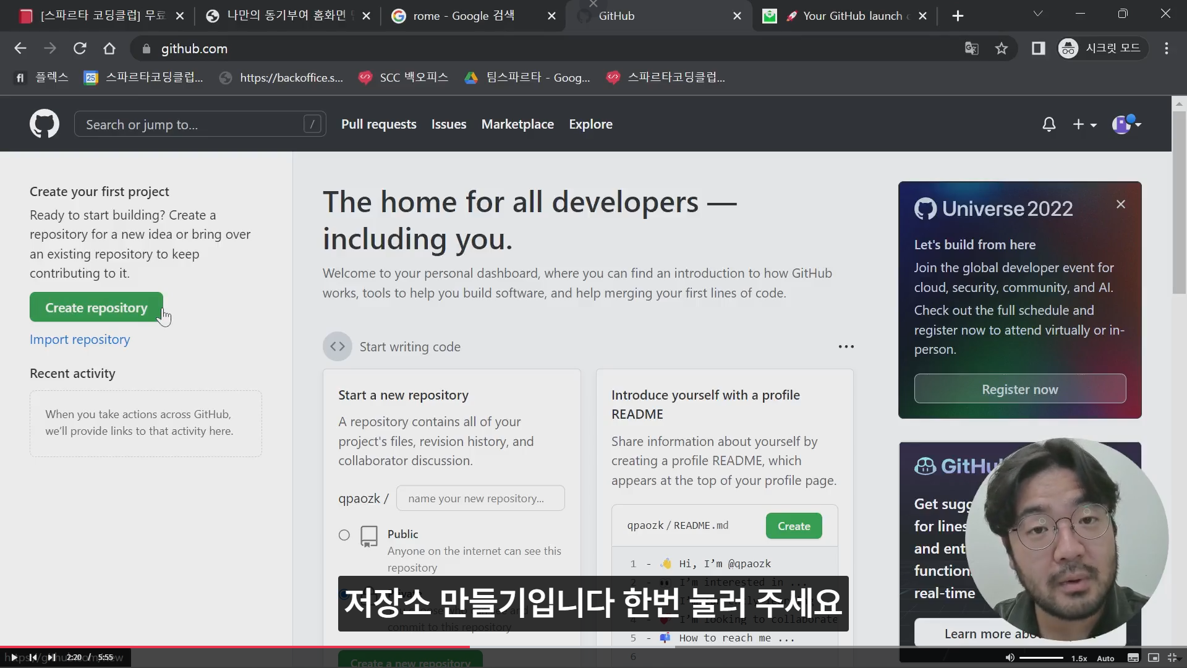1187x668 pixels.
Task: Go back in the browser
Action: [20, 48]
